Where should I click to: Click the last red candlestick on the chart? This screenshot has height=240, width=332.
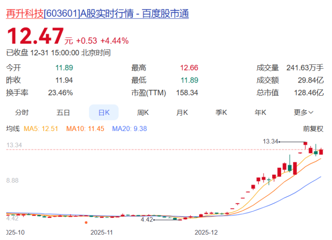point(321,152)
